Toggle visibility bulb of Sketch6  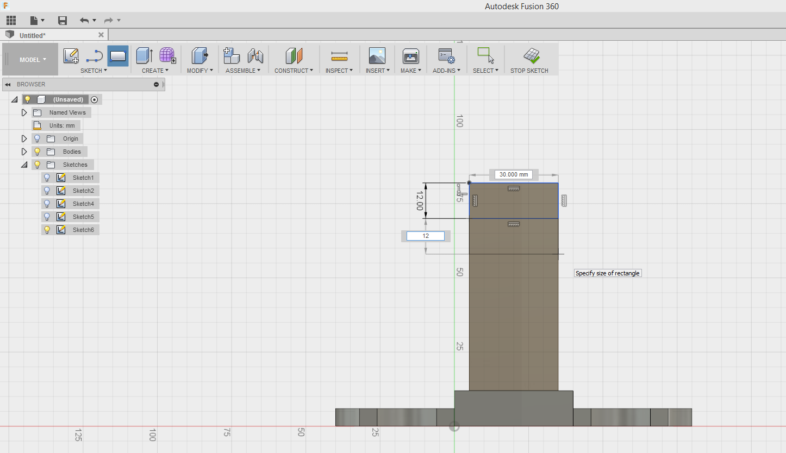click(47, 230)
